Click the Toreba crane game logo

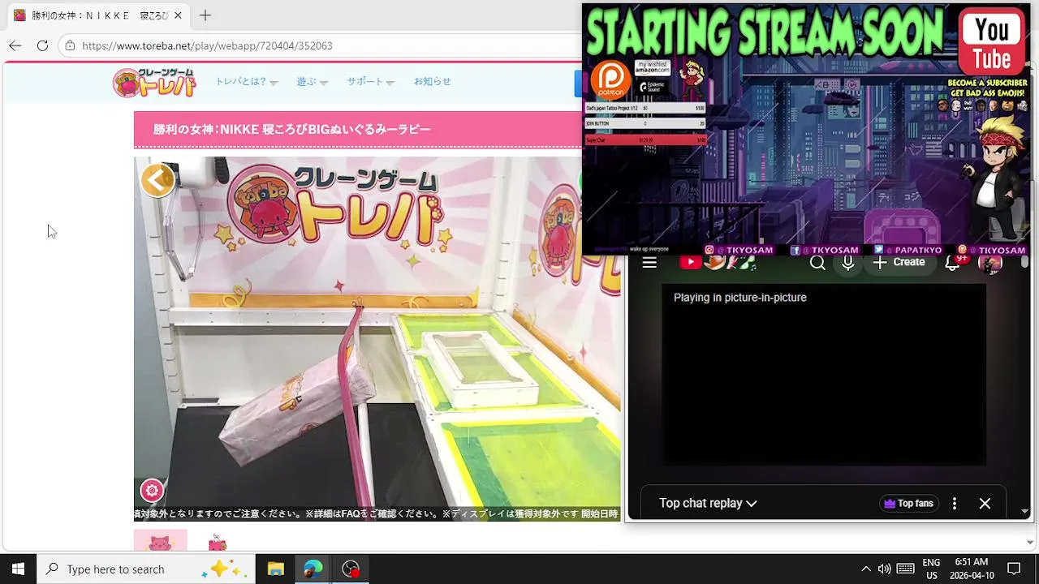coord(154,82)
